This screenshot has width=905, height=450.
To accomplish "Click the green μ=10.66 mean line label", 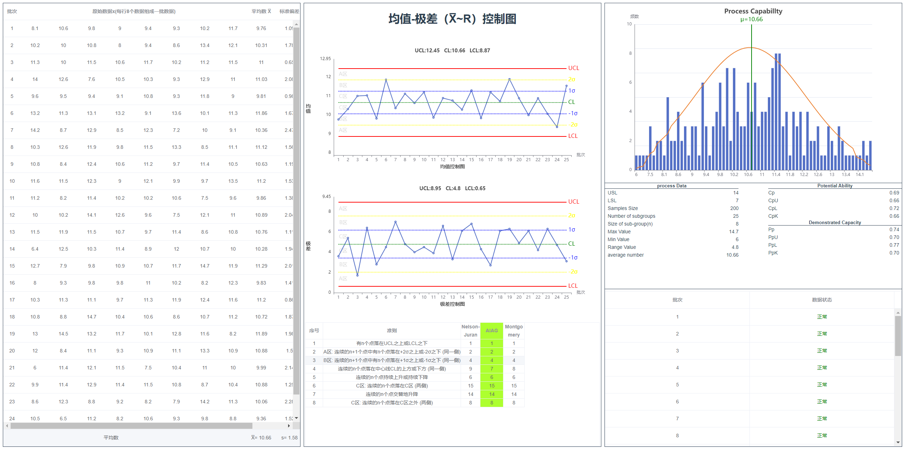I will pyautogui.click(x=752, y=19).
